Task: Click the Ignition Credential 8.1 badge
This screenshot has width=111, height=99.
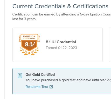Action: (x=29, y=45)
